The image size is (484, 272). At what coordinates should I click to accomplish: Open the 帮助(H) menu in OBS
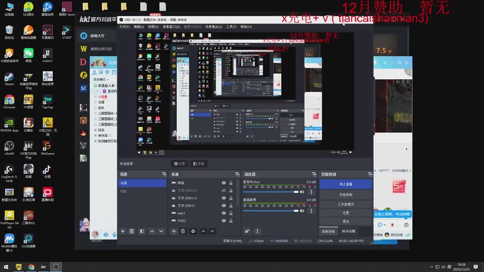pyautogui.click(x=246, y=27)
